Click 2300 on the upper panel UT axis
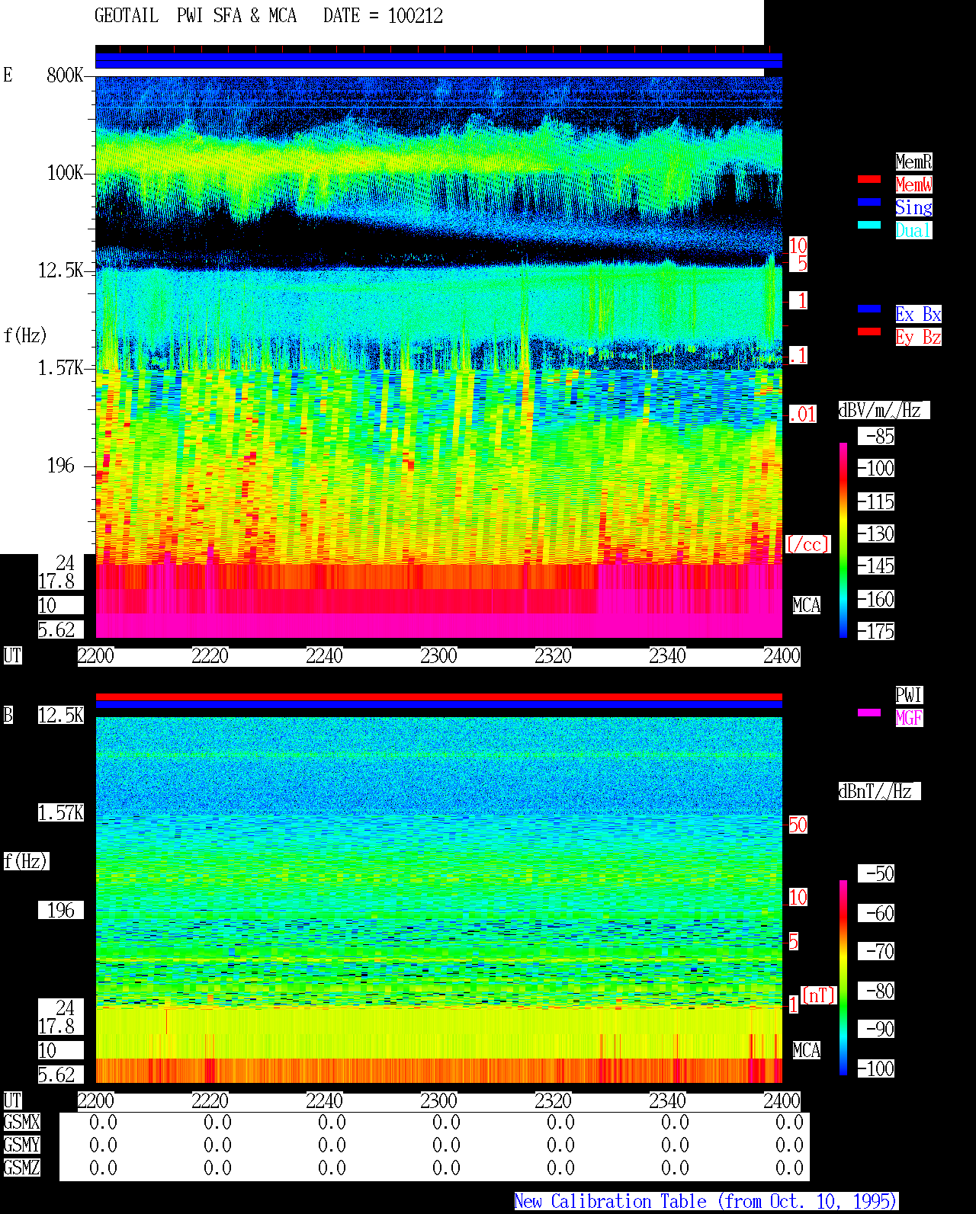 (x=438, y=655)
